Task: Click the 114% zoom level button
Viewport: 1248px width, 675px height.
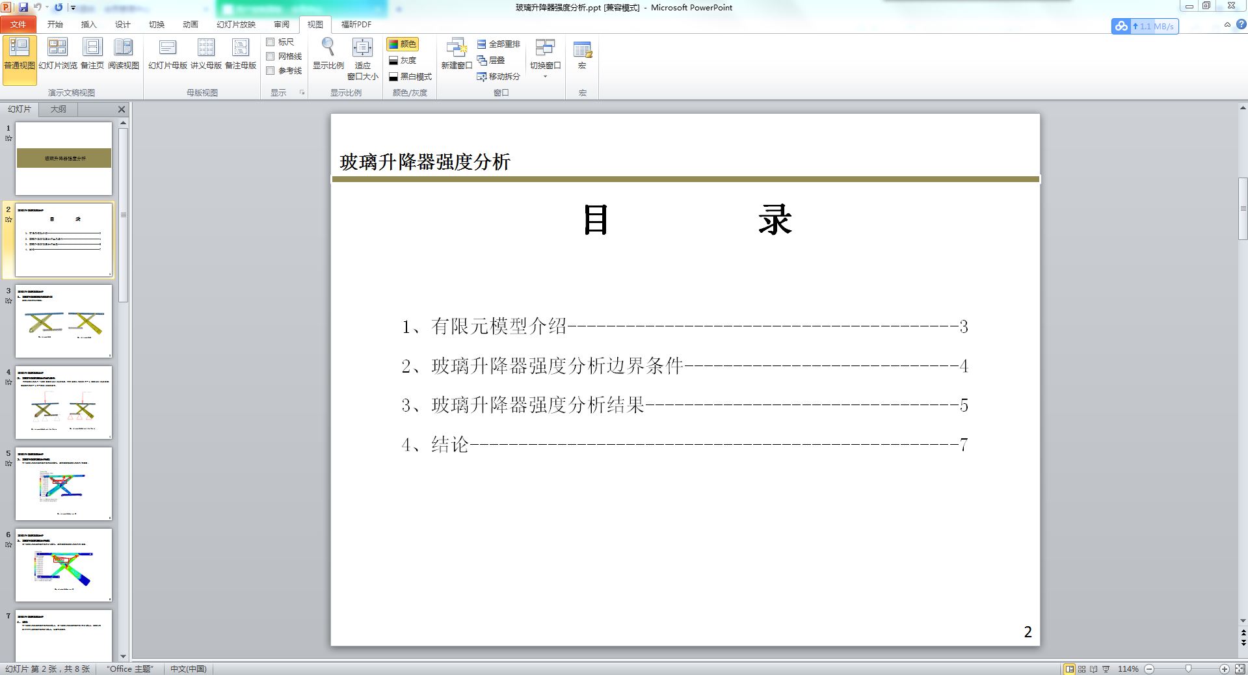Action: (1128, 669)
